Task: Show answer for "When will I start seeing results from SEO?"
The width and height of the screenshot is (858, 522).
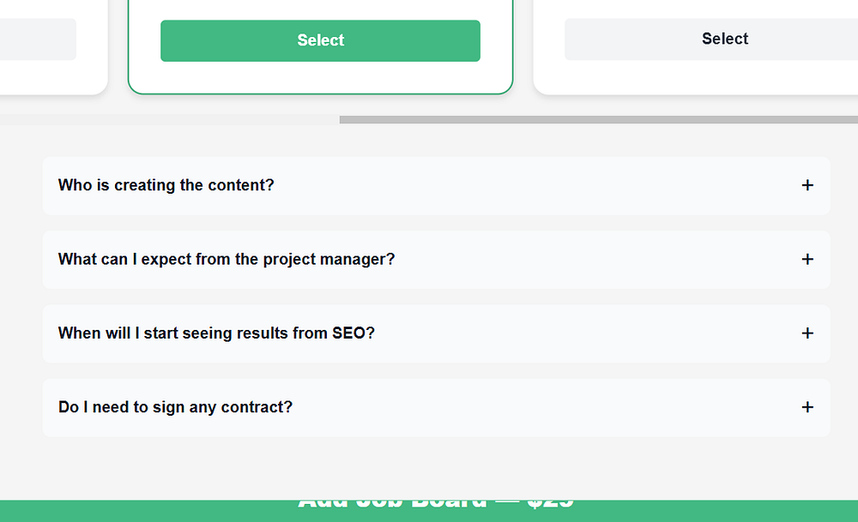Action: pos(216,333)
